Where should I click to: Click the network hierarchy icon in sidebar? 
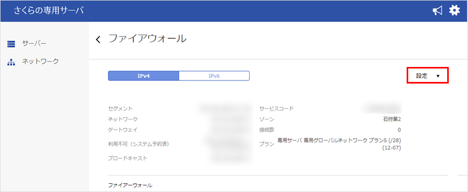[11, 62]
